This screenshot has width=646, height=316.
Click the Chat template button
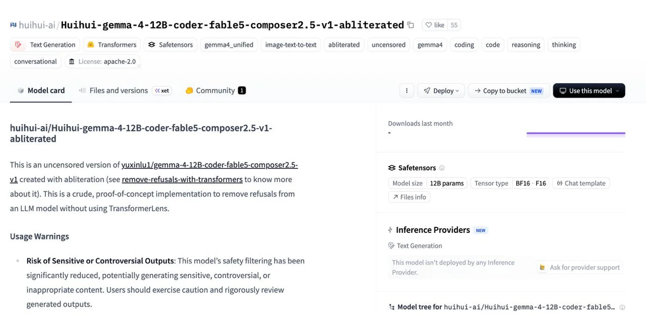[x=581, y=183]
